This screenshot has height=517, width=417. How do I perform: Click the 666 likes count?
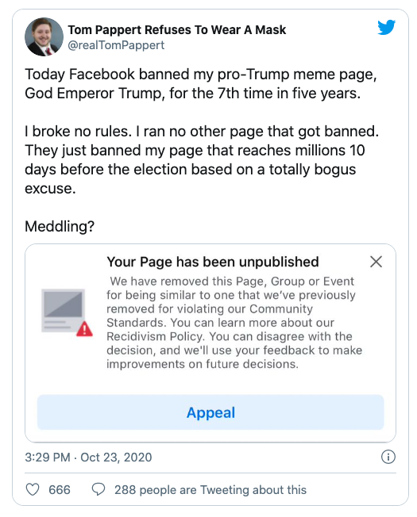60,489
